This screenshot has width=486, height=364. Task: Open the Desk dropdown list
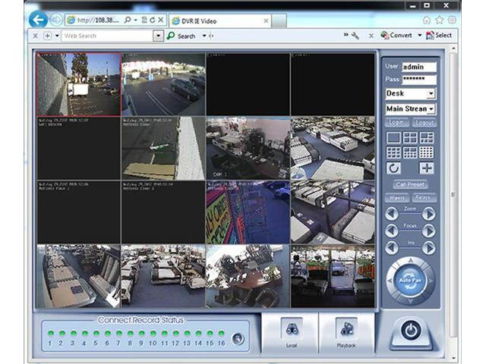[431, 93]
